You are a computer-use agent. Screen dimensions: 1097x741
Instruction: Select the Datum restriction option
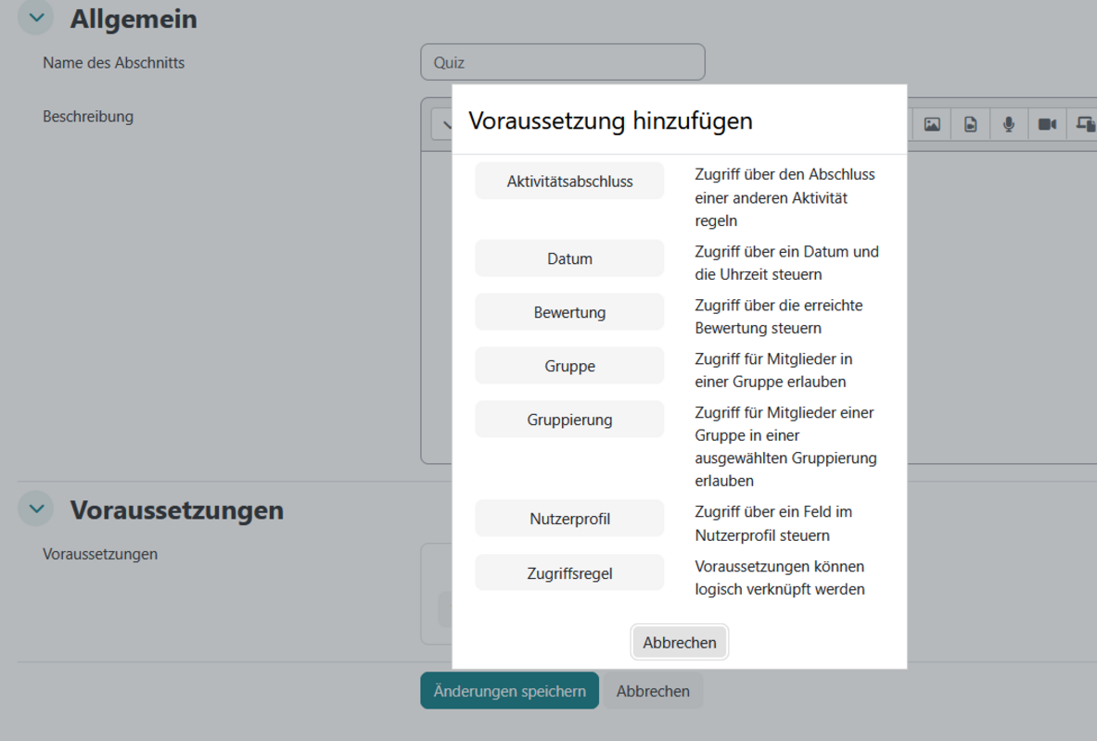click(x=569, y=258)
